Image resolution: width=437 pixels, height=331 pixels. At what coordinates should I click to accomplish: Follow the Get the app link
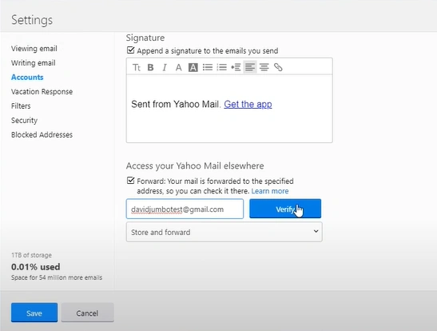(x=248, y=104)
